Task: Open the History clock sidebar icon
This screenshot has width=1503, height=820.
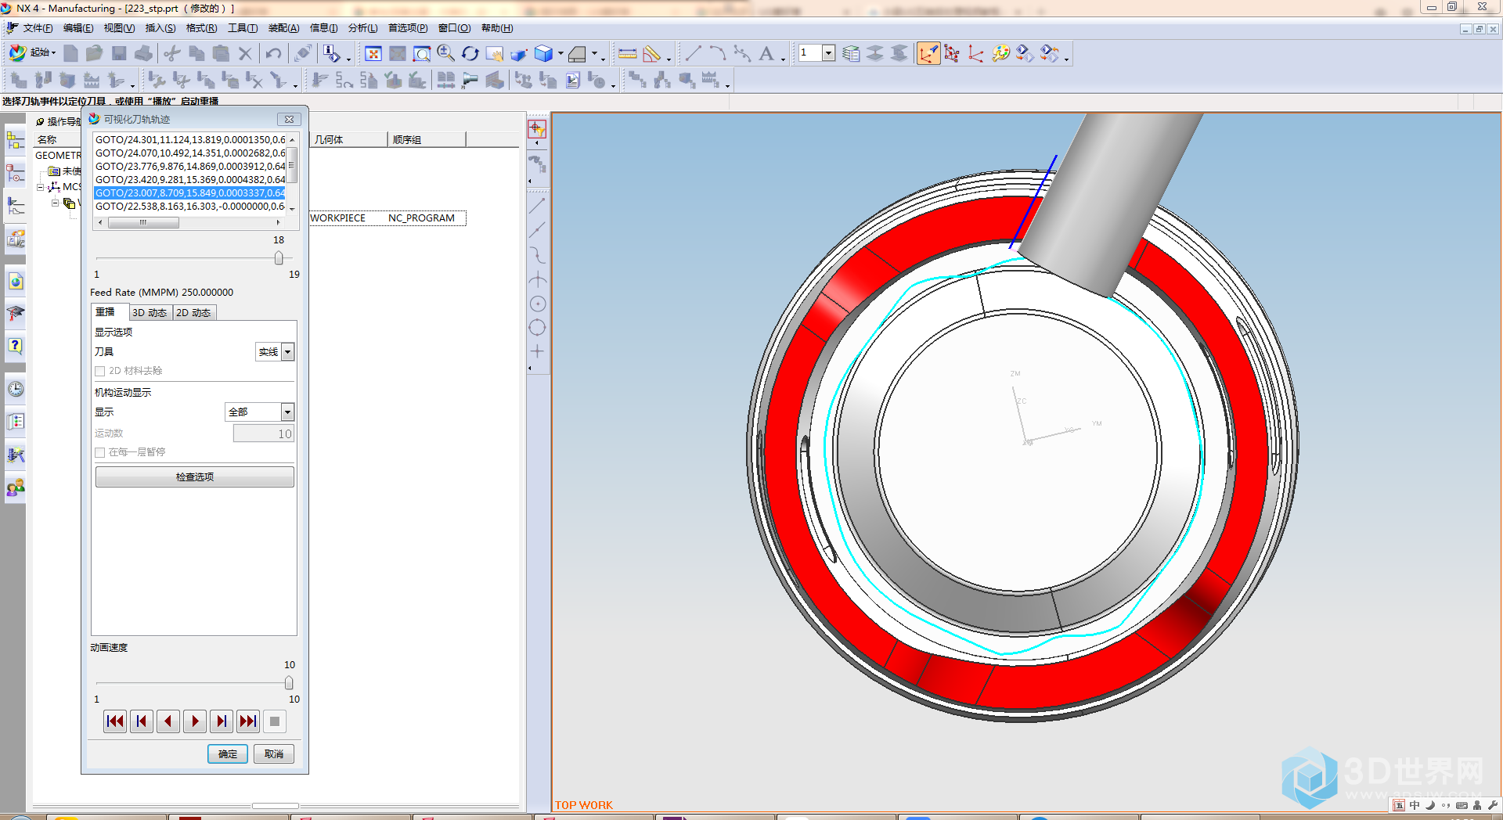Action: (x=16, y=389)
